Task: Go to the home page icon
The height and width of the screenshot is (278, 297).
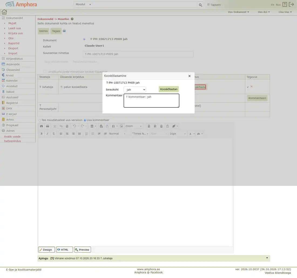Action: tap(4, 12)
